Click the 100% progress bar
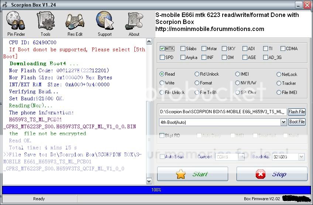 point(156,190)
